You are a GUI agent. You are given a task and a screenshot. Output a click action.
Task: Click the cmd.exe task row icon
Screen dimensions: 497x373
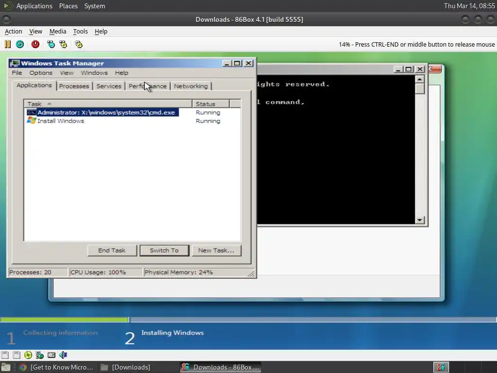(x=32, y=112)
